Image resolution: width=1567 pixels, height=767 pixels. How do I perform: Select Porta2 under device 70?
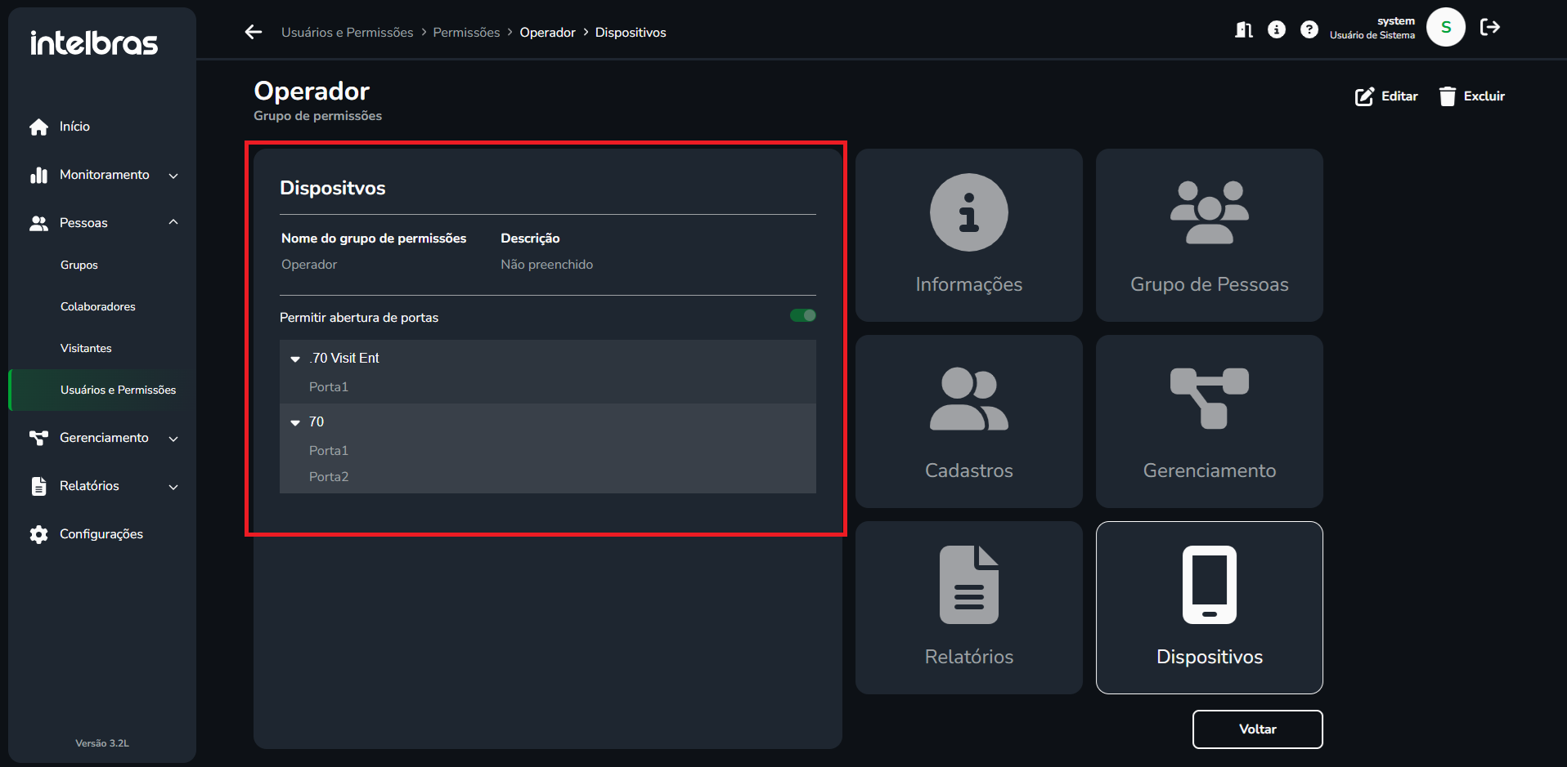pos(329,477)
